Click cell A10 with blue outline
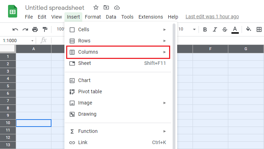The image size is (264, 149). pos(34,123)
